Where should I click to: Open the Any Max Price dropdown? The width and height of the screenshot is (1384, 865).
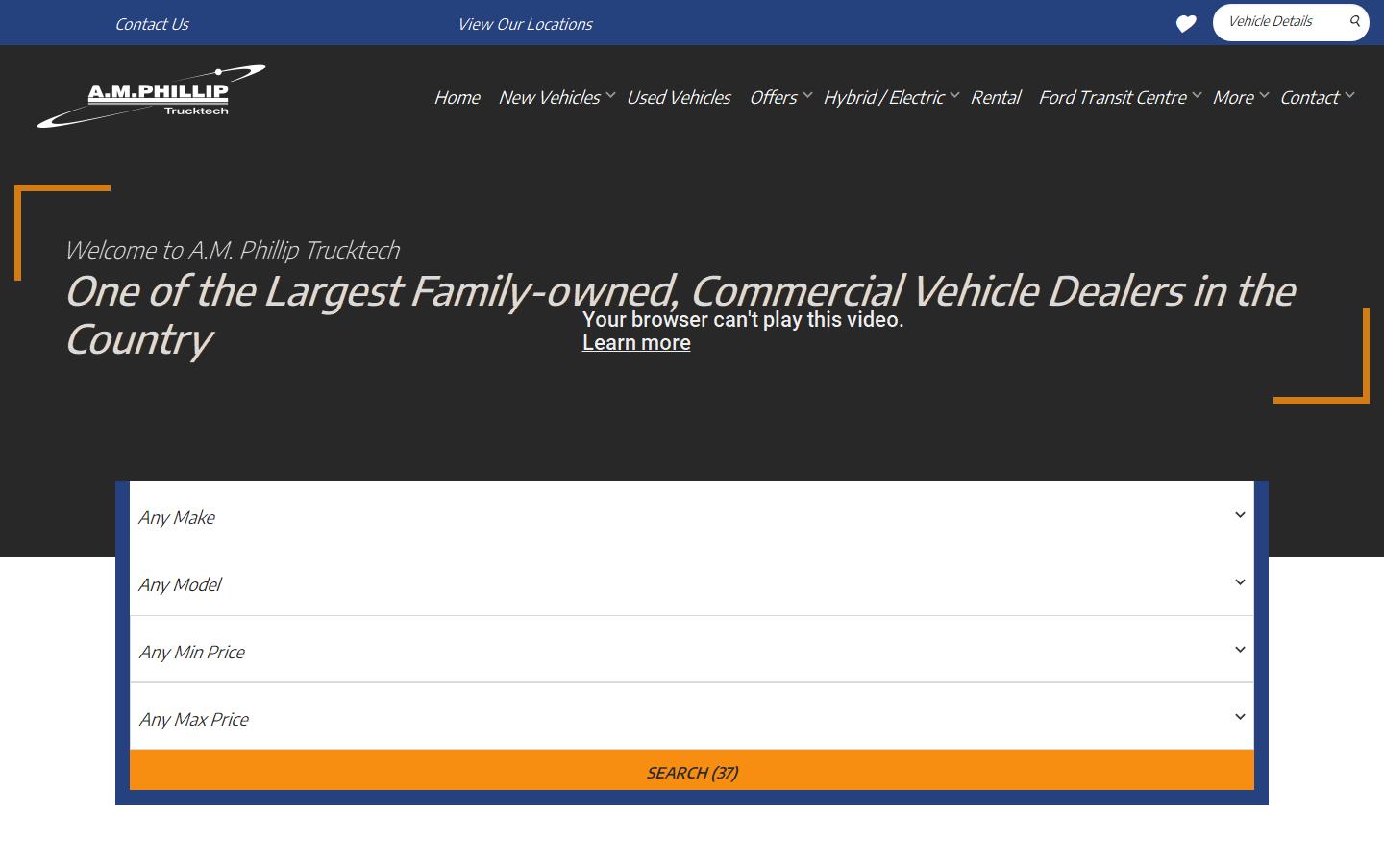[x=691, y=718]
